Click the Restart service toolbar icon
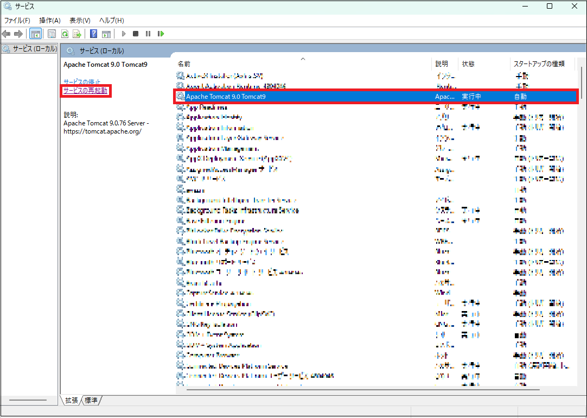Image resolution: width=587 pixels, height=418 pixels. (161, 34)
